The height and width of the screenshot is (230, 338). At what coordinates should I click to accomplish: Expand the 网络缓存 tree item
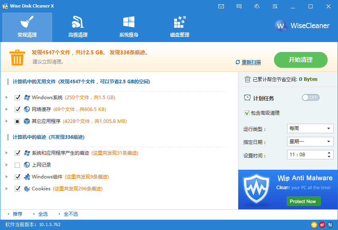pyautogui.click(x=7, y=109)
